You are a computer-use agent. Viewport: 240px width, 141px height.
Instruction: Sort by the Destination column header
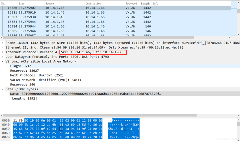[105, 3]
